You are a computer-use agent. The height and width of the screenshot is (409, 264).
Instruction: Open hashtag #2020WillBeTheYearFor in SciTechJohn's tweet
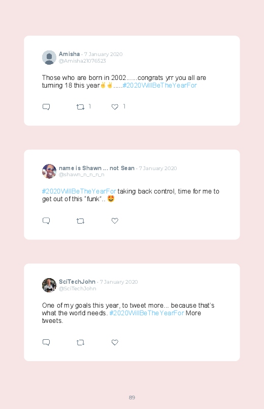147,313
